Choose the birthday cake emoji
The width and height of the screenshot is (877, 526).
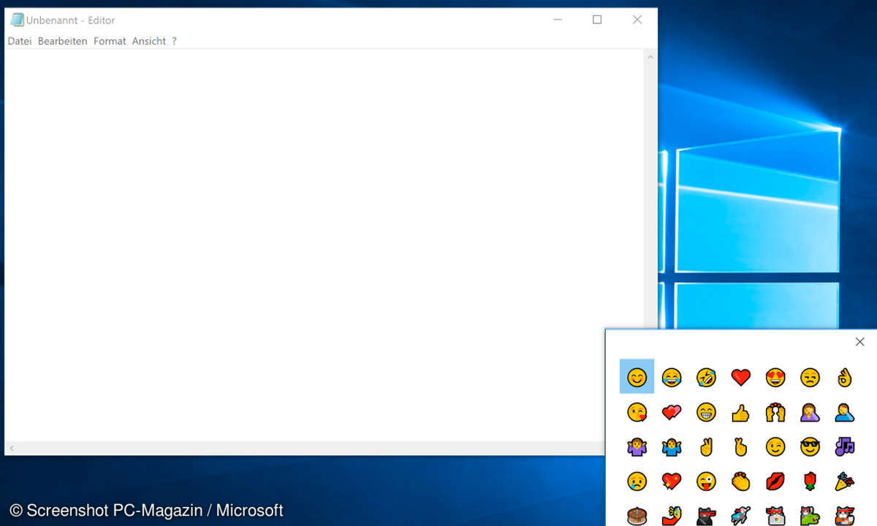coord(637,515)
